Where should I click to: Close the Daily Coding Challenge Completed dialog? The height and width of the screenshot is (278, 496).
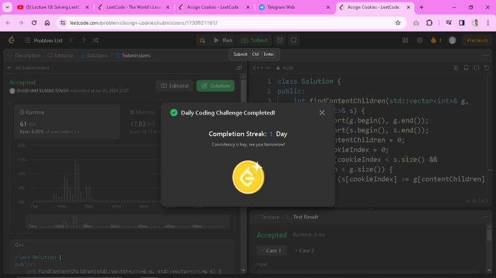(x=322, y=113)
